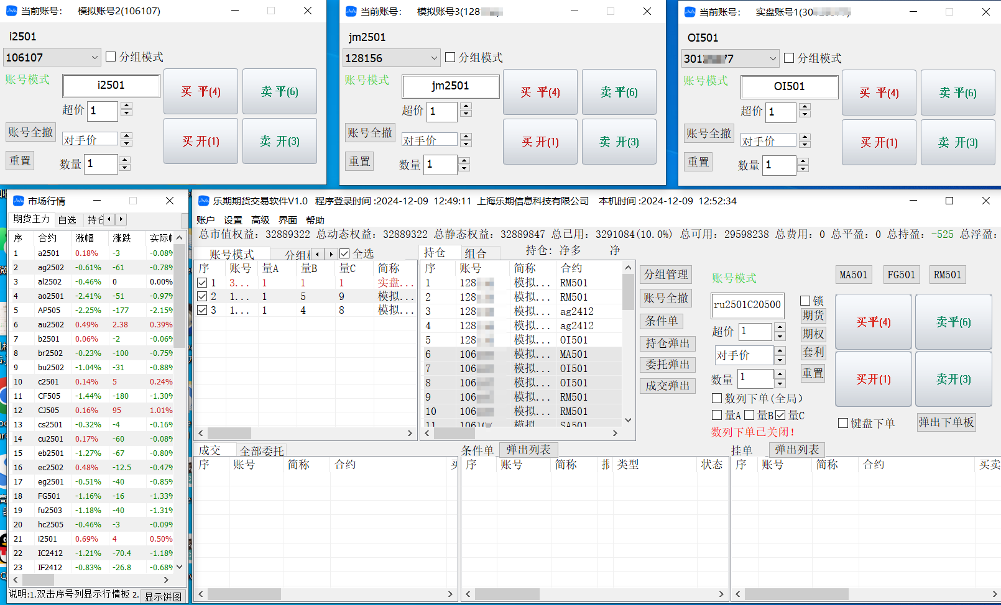Click the main trading software title icon
1001x605 pixels.
(x=203, y=201)
